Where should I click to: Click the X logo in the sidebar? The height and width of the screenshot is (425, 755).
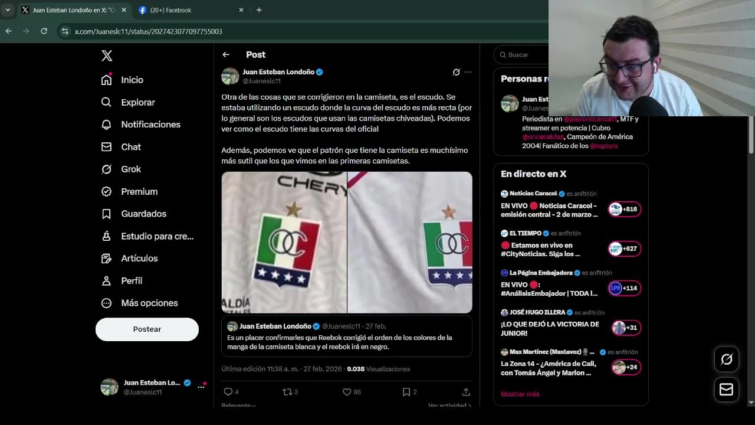tap(107, 55)
